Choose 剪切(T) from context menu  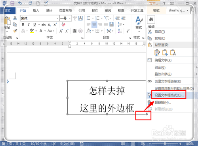(160, 32)
